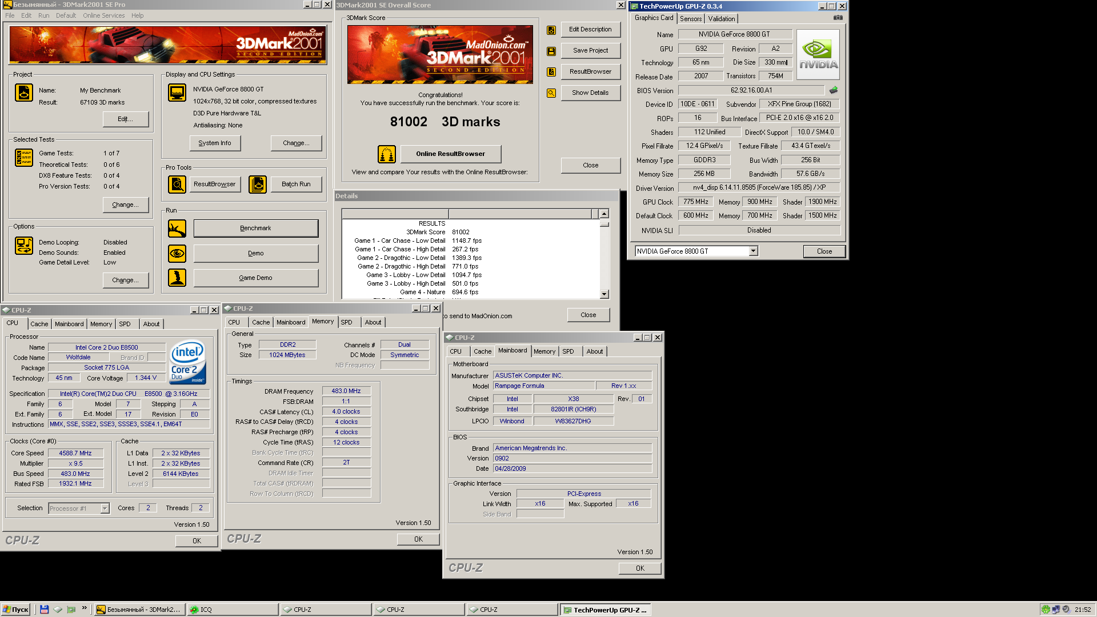This screenshot has width=1097, height=617.
Task: Click the Edit Description icon in Overall Score
Action: point(551,30)
